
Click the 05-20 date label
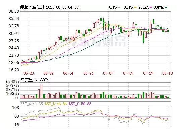[x=29, y=73]
